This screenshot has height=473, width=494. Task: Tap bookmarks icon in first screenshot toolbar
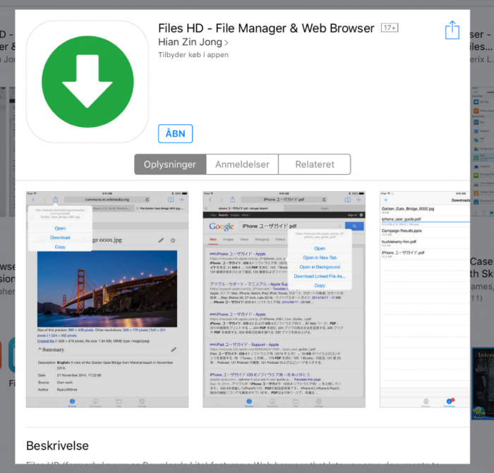tap(171, 199)
